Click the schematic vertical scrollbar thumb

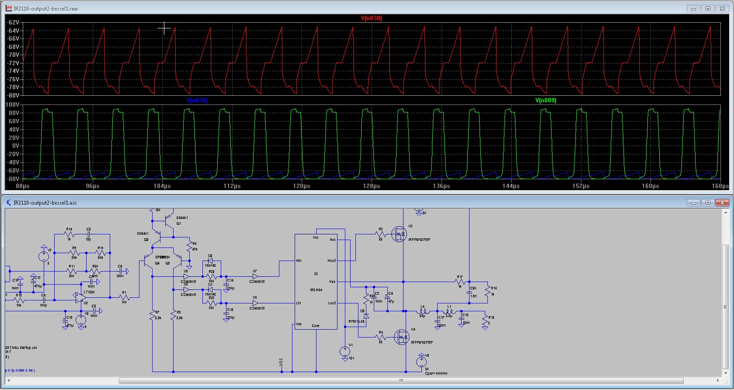(x=725, y=306)
